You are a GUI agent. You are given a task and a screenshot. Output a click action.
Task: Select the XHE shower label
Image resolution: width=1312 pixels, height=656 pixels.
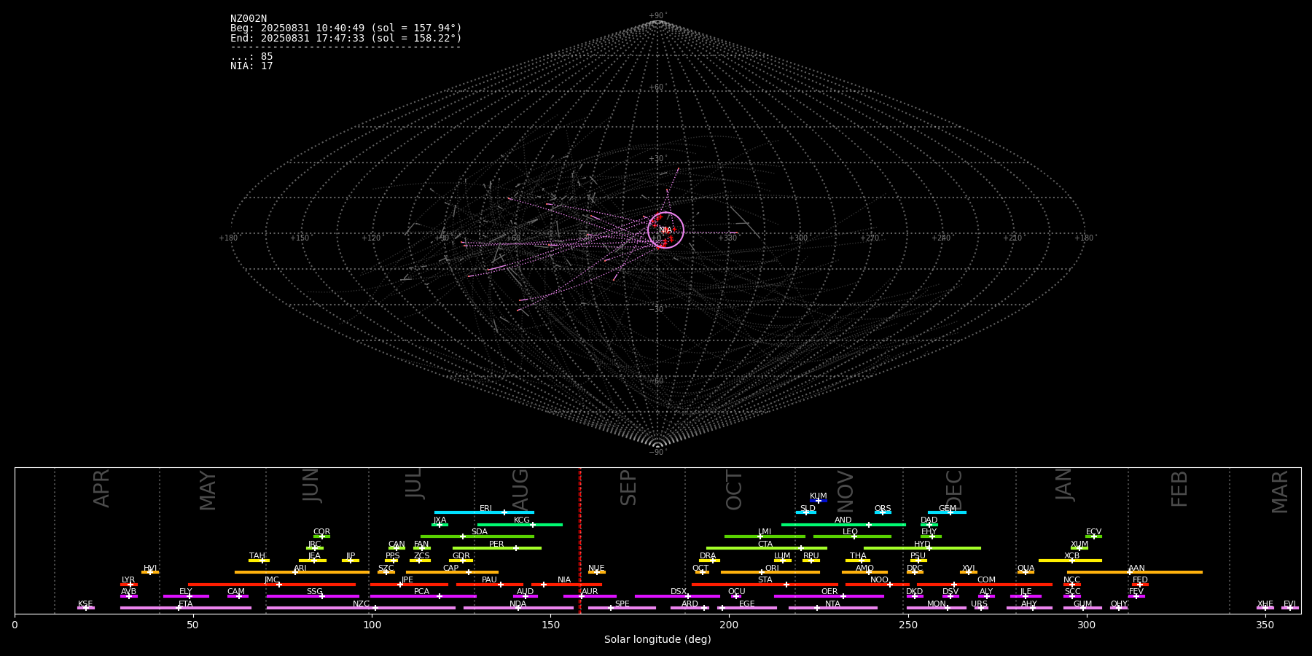[x=1265, y=604]
